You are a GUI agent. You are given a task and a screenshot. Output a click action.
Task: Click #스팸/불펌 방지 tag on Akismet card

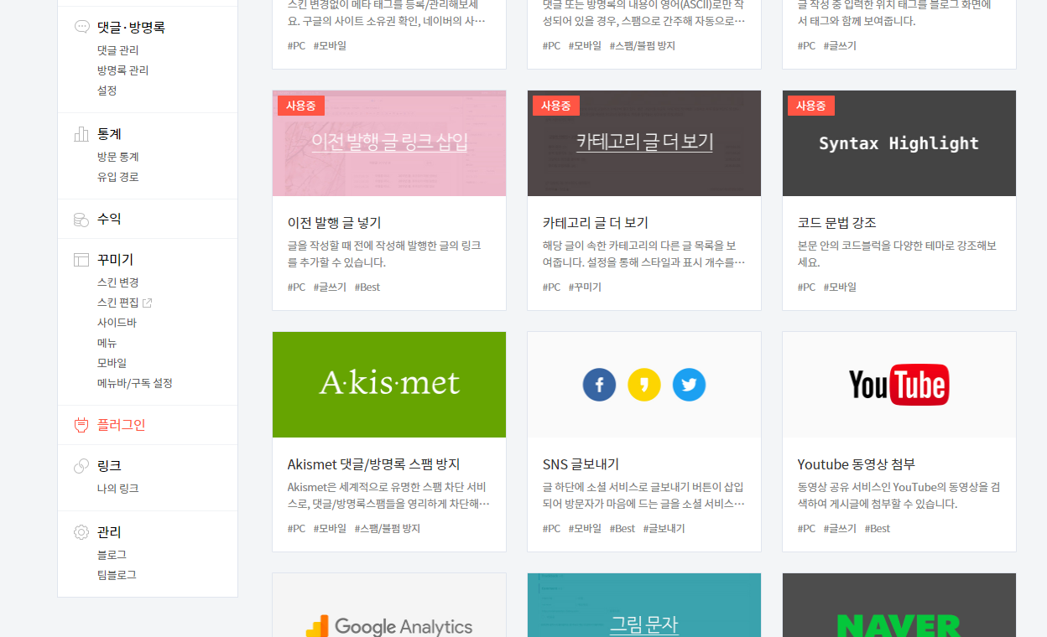tap(387, 529)
